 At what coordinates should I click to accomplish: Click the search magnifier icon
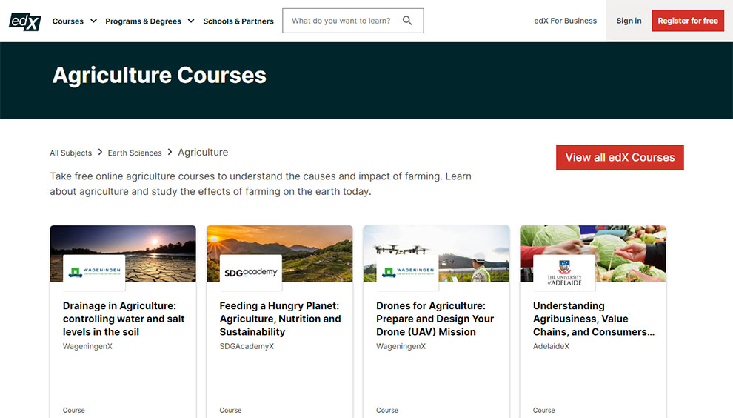coord(407,21)
